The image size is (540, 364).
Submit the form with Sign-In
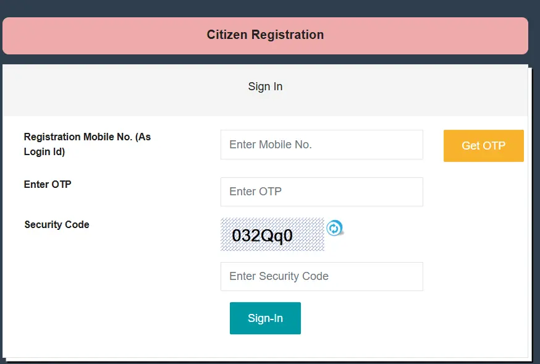(x=265, y=318)
